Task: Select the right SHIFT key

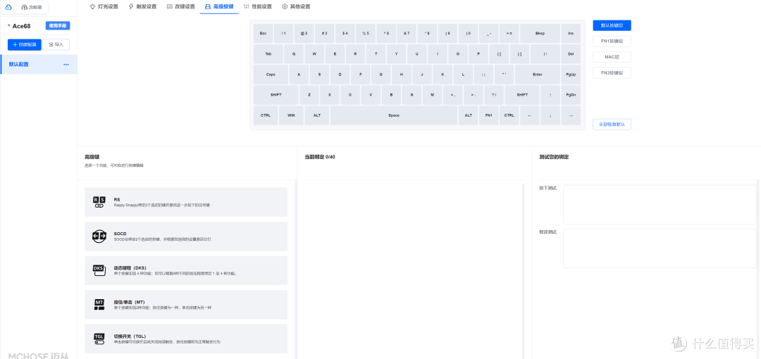Action: click(522, 95)
